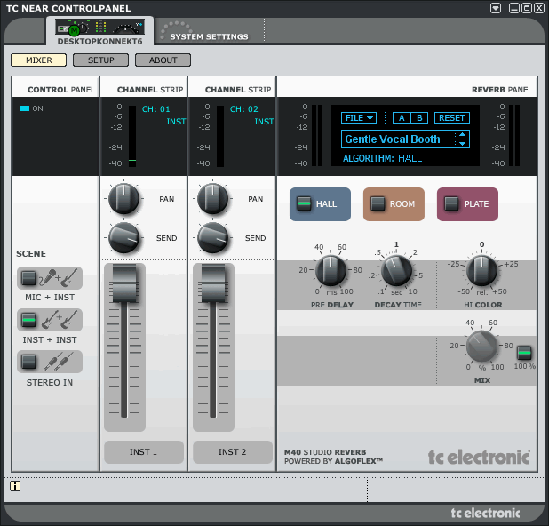
Task: Click the HI COLOR knob
Action: pyautogui.click(x=482, y=270)
